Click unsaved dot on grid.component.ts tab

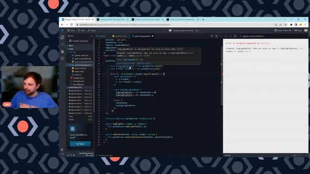click(153, 36)
